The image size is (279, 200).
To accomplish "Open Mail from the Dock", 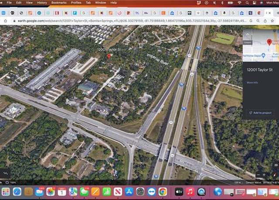I will pos(39,192).
